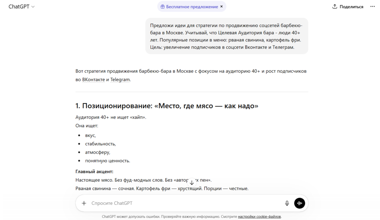Dismiss the Бесплатное предложение banner
This screenshot has width=380, height=220.
(222, 7)
